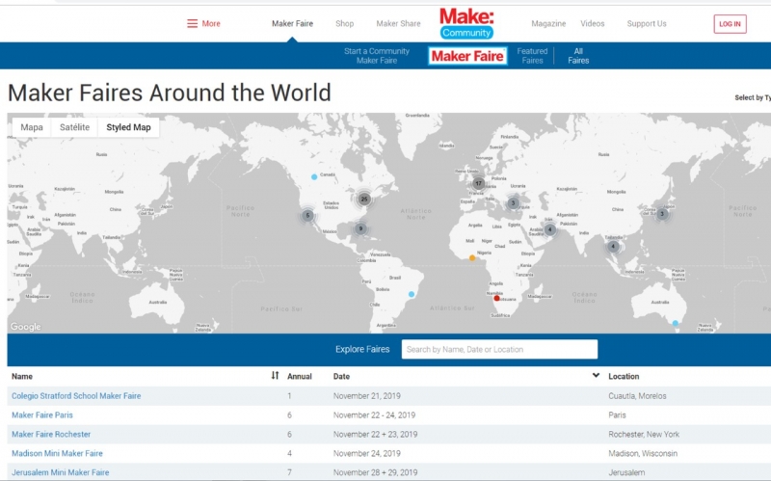
Task: Click the orange faire dot near Nigeria
Action: [x=472, y=257]
